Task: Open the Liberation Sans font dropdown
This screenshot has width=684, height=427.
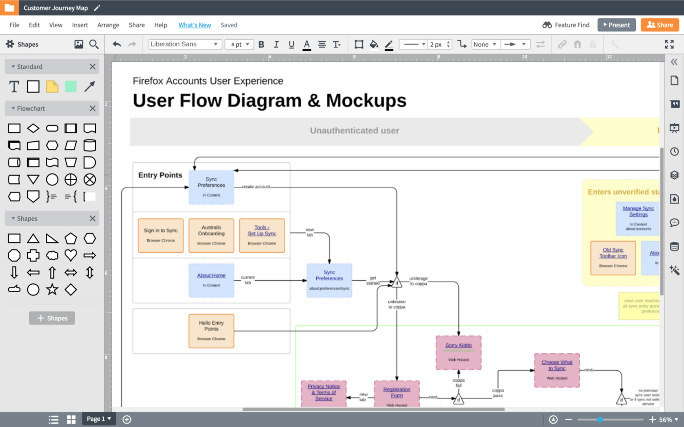Action: (x=185, y=44)
